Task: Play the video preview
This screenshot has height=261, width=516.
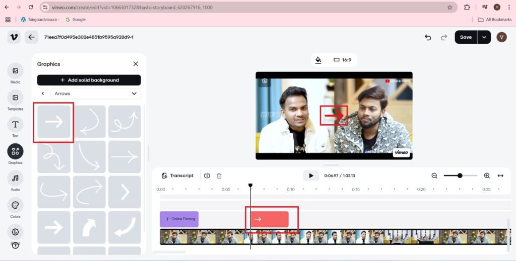Action: point(311,176)
